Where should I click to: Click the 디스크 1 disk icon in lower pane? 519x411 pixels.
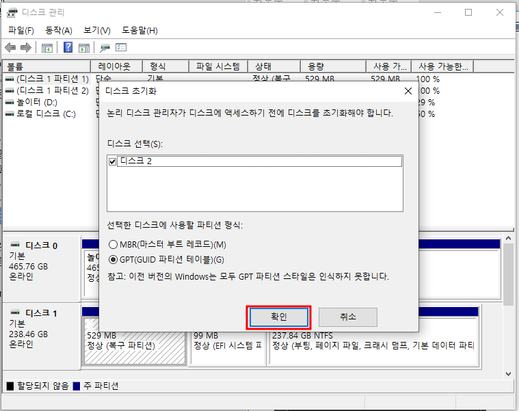click(15, 313)
